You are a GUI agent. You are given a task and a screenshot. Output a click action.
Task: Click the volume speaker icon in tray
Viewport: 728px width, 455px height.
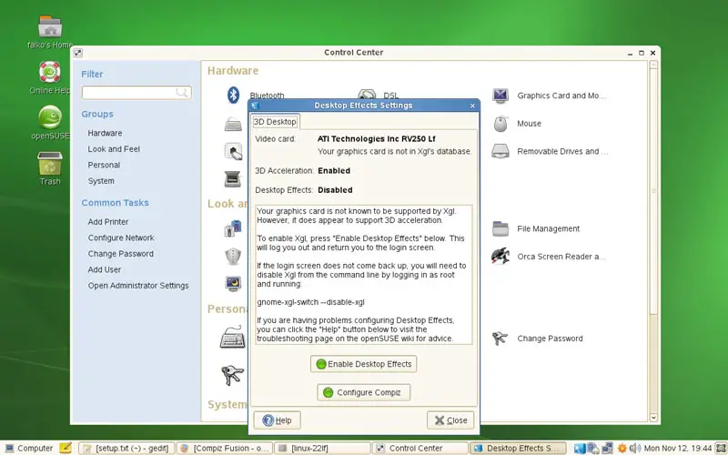point(634,448)
